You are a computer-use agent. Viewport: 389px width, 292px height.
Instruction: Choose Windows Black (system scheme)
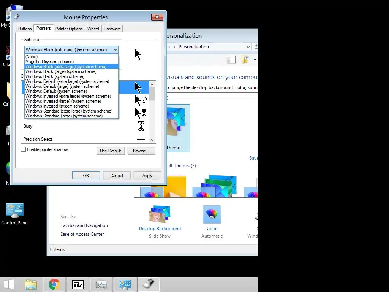click(x=71, y=76)
